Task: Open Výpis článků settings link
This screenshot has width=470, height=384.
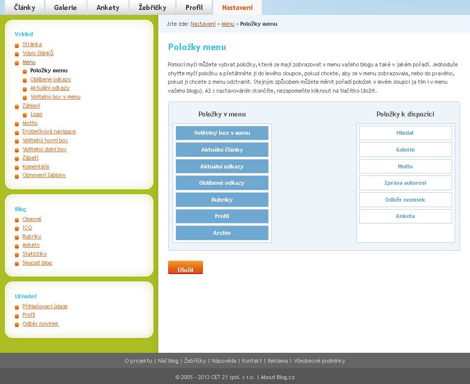Action: [38, 53]
